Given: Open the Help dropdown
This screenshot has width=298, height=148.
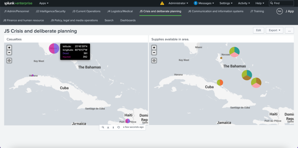Looking at the screenshot, I should click(260, 3).
